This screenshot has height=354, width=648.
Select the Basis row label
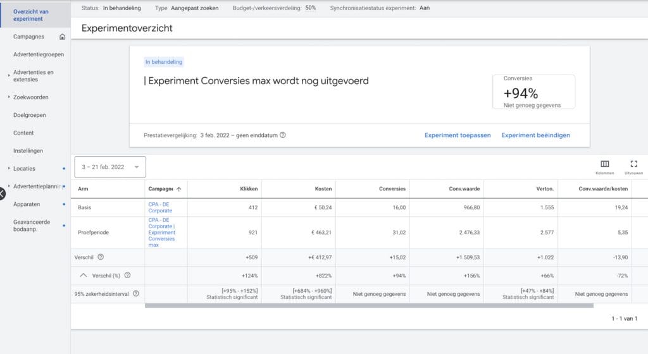(84, 207)
